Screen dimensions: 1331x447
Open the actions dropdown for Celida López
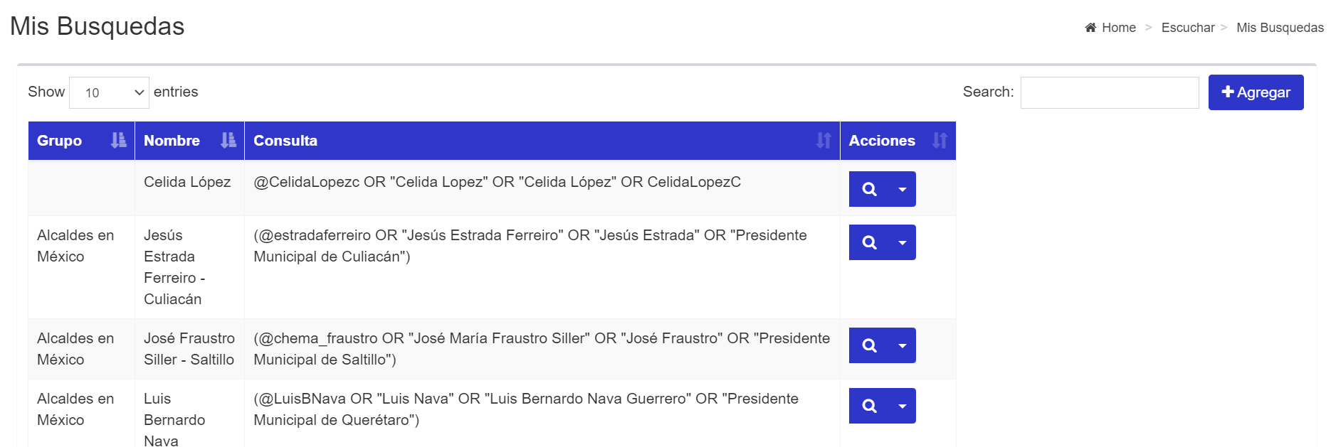coord(903,189)
